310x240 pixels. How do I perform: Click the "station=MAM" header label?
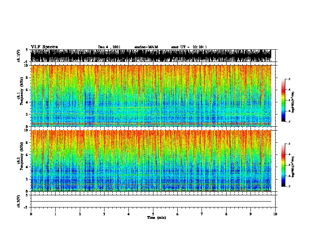(146, 47)
